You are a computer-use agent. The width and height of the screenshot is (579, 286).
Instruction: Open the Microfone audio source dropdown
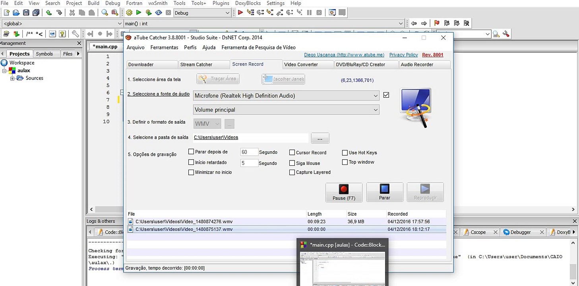tap(286, 96)
